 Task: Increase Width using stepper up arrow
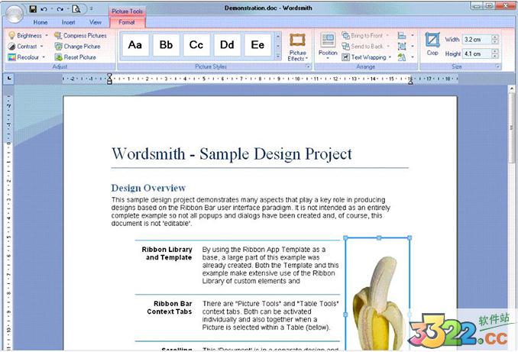pyautogui.click(x=495, y=37)
